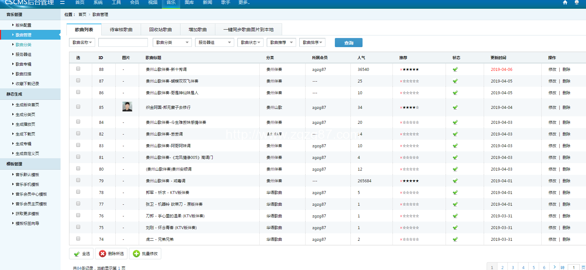Viewport: 586px width, 270px height.
Task: Click the user icon at top right
Action: (577, 3)
